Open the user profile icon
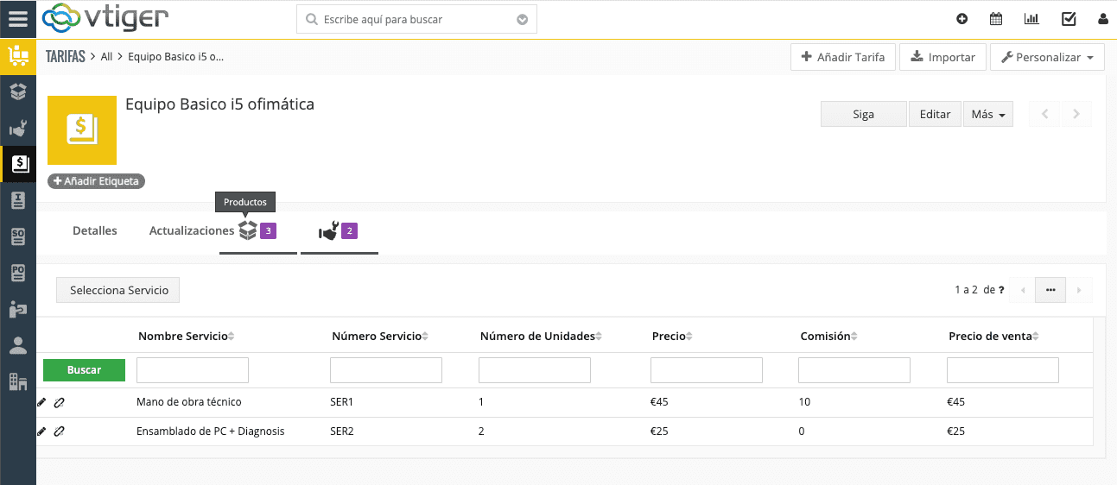Screen dimensions: 1117x485 click(1103, 19)
